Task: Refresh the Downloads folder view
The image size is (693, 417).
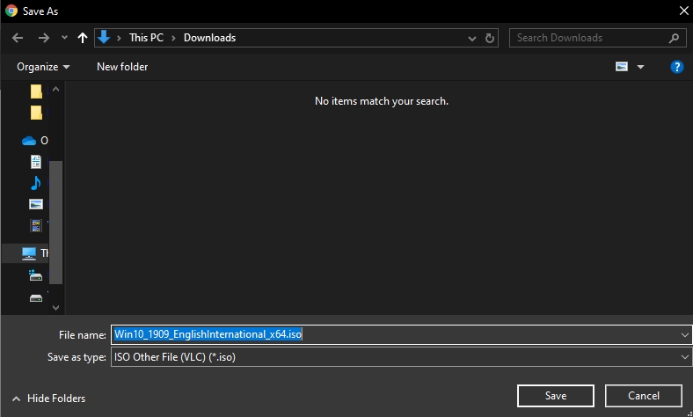Action: click(x=489, y=38)
